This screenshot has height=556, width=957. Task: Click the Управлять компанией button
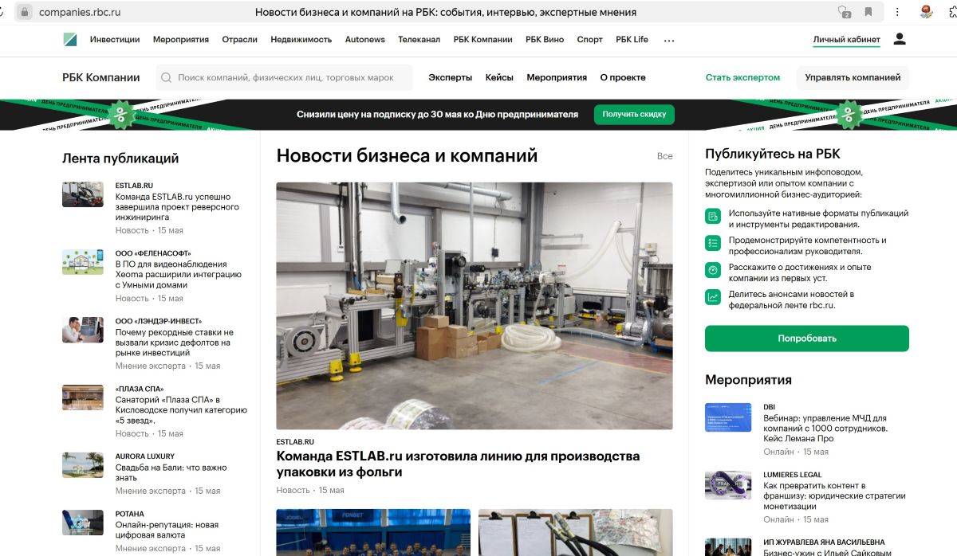point(852,78)
